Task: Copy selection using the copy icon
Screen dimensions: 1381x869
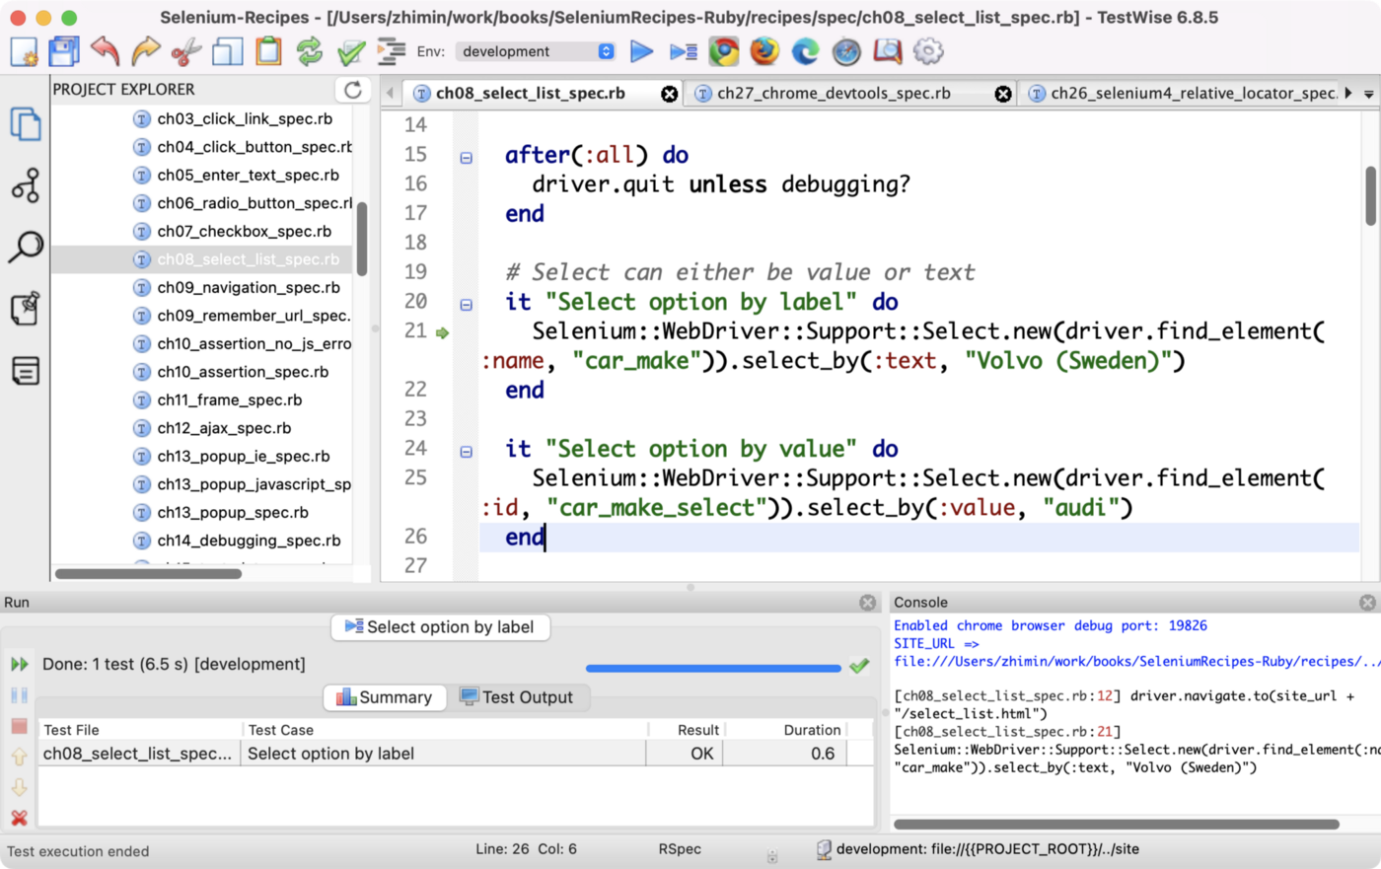Action: (228, 51)
